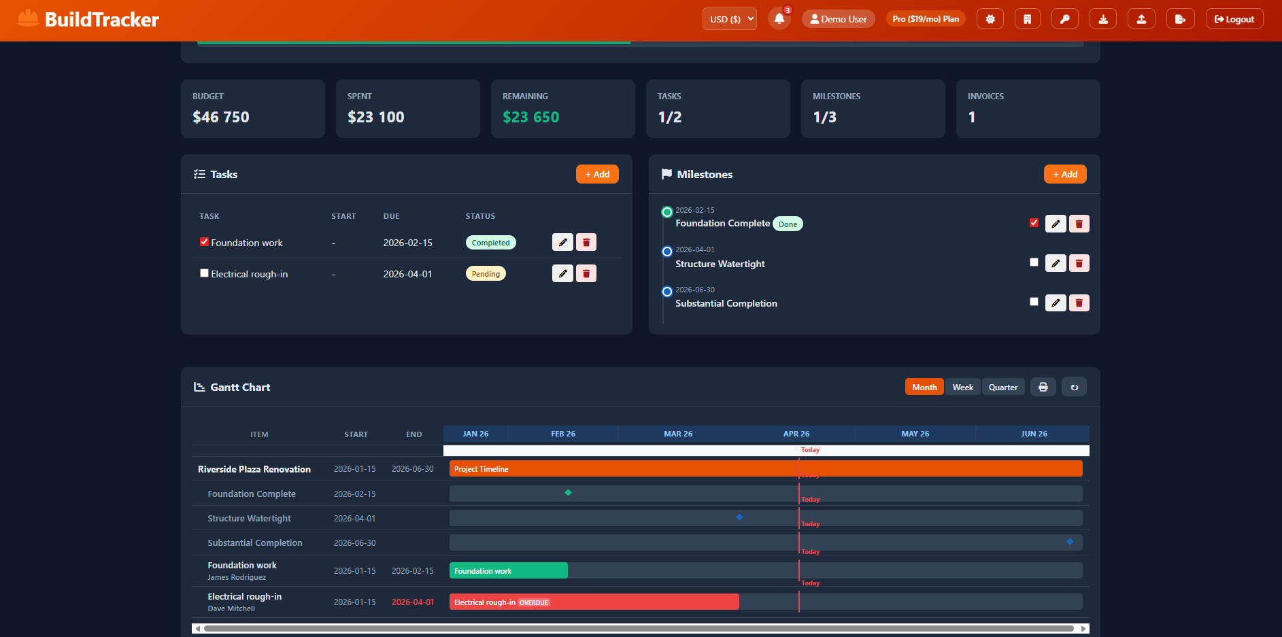Mark Structure Watertight milestone as done
This screenshot has height=637, width=1282.
click(x=1034, y=262)
